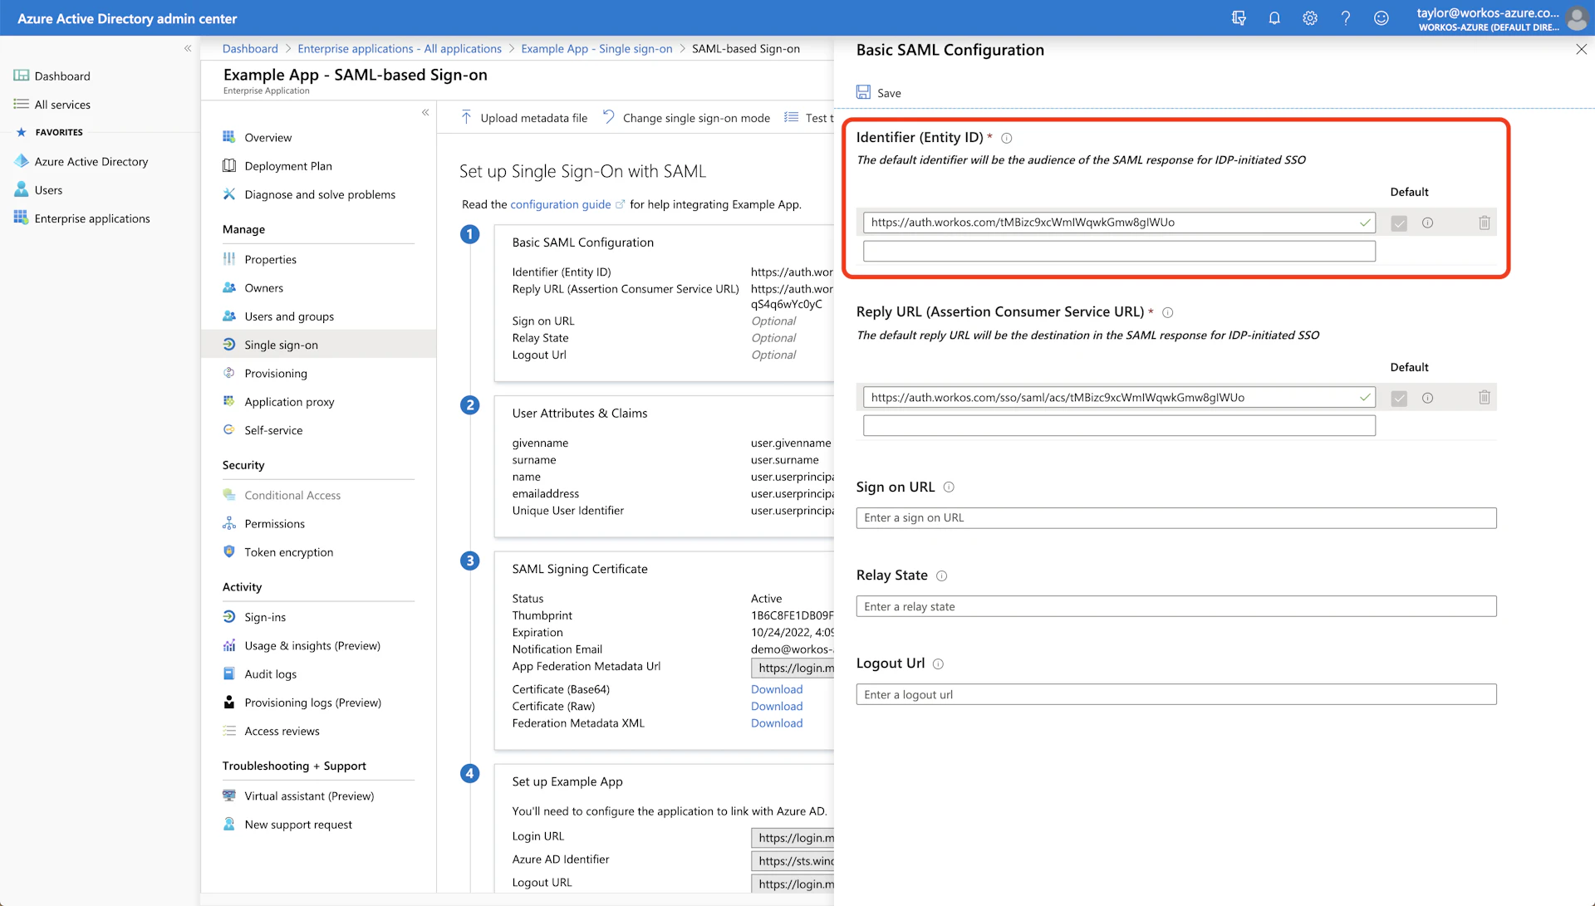Viewport: 1595px width, 906px height.
Task: Click the Save disk icon
Action: [864, 92]
